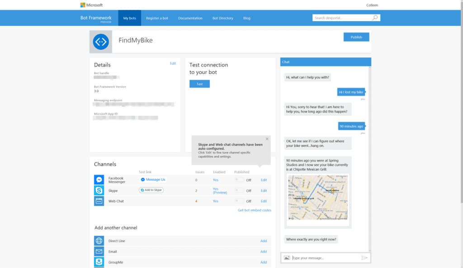Toggle Published switch for Skype

(x=239, y=191)
